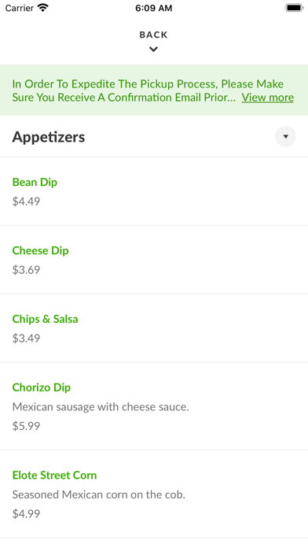Viewport: 308px width, 548px height.
Task: Tap the $3.49 Chips & Salsa price
Action: coord(26,339)
